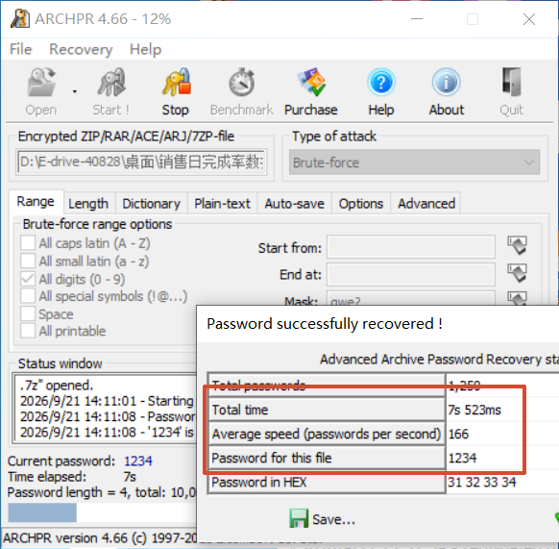This screenshot has width=559, height=549.
Task: Select Password for this file value 1234
Action: click(x=462, y=458)
